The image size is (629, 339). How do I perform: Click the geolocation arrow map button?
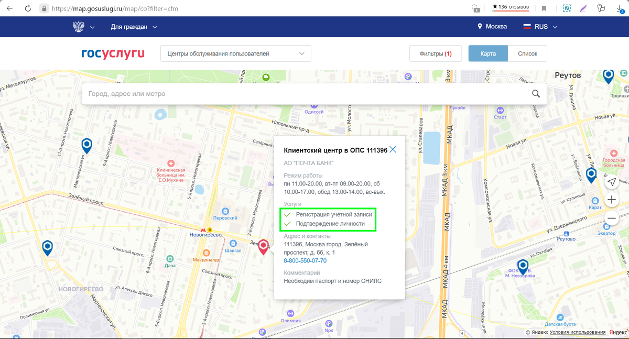[x=612, y=182]
